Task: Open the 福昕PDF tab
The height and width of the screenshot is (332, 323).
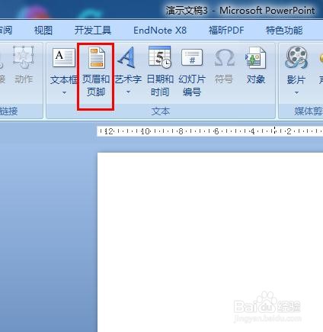Action: (226, 31)
